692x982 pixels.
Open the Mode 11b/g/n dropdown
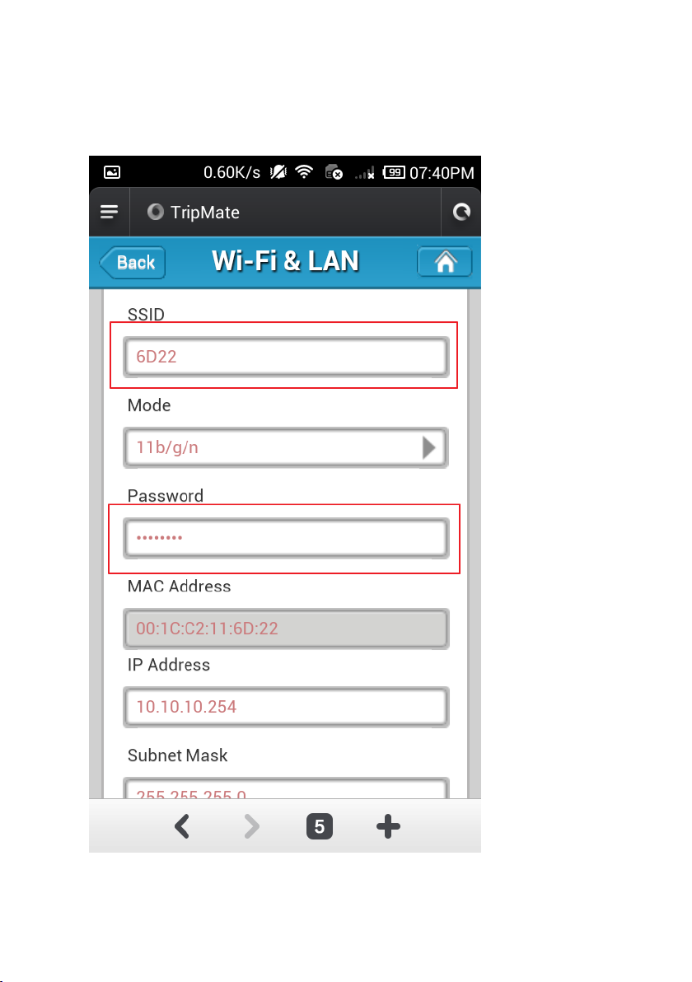pos(286,448)
